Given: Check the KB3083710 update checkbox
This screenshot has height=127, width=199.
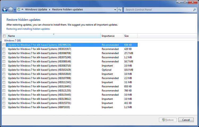Looking at the screenshot, I should pos(4,65).
